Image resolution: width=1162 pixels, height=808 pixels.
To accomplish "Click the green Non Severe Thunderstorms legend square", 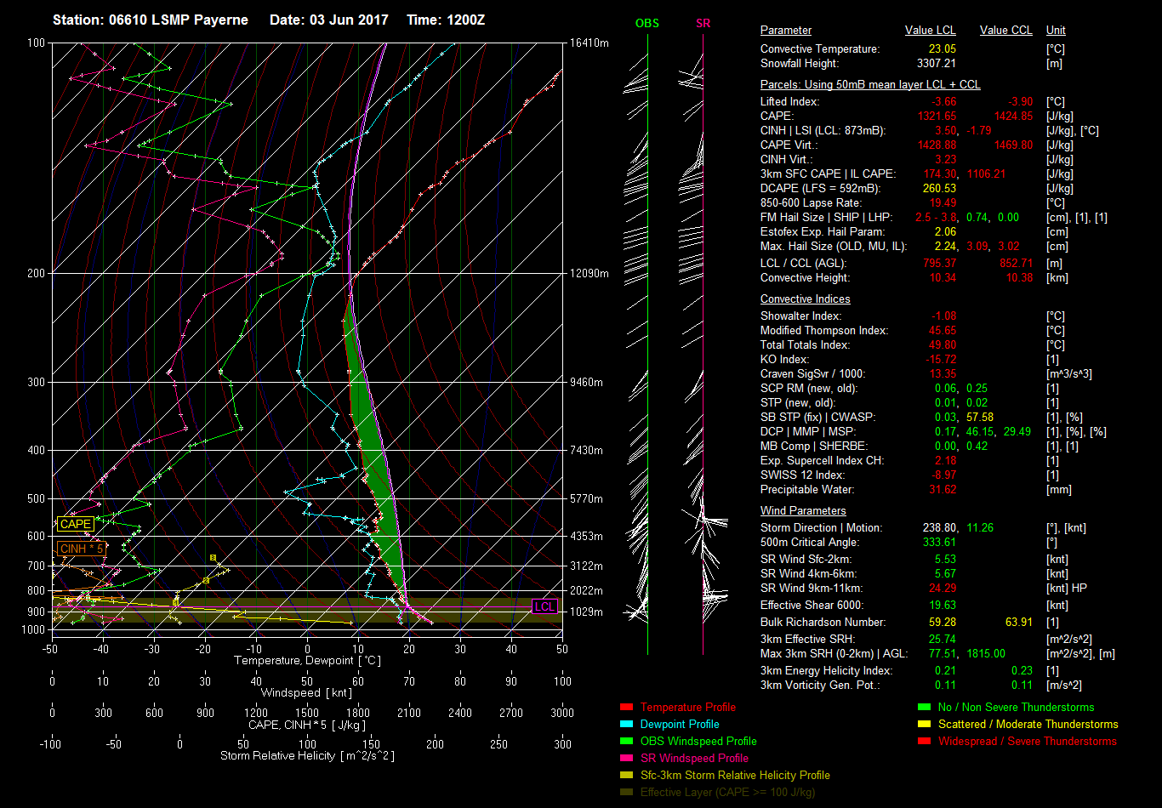I will pos(925,707).
